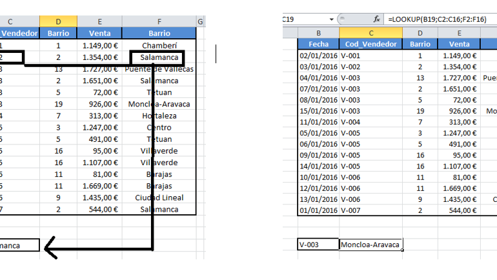Select the 1.727,00 € cell in left sheet
Viewport: 497px width, 280px height.
point(99,69)
